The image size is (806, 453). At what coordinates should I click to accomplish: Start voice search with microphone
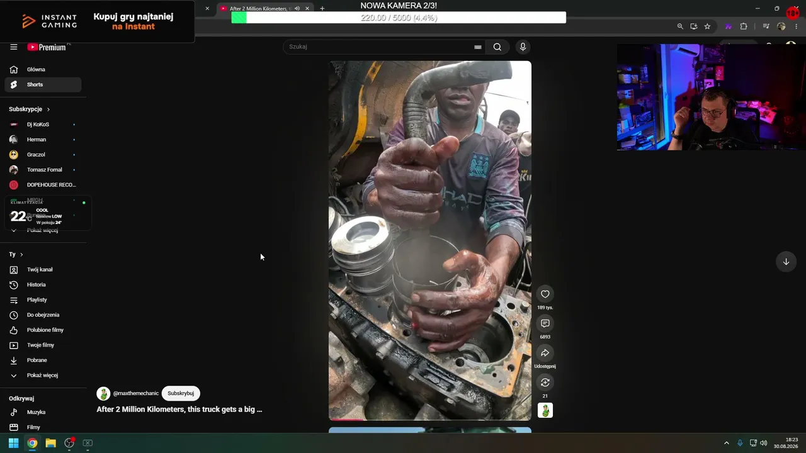[x=523, y=47]
